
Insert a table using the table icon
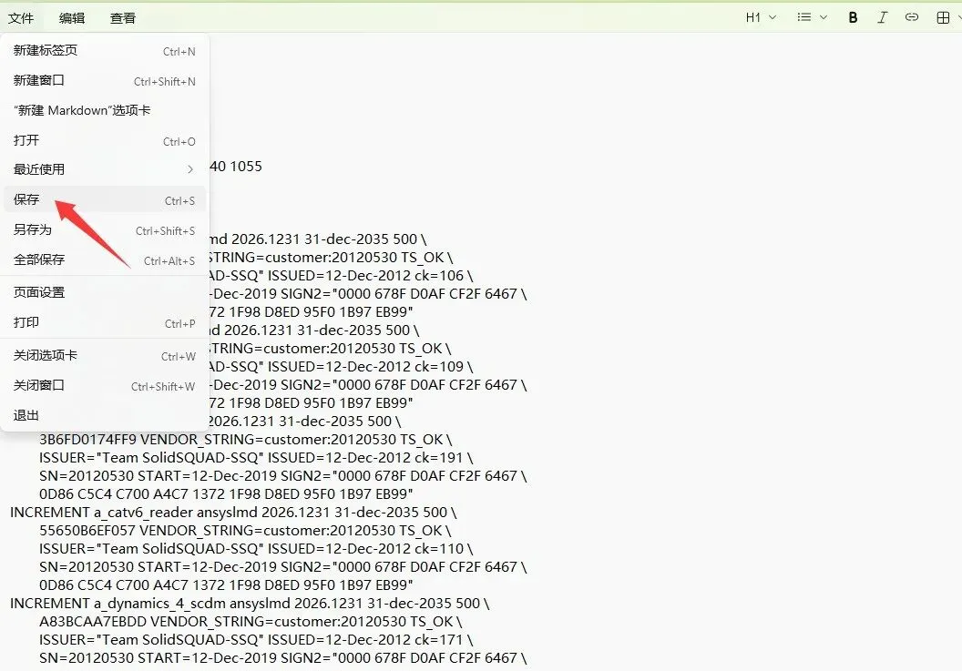(944, 18)
